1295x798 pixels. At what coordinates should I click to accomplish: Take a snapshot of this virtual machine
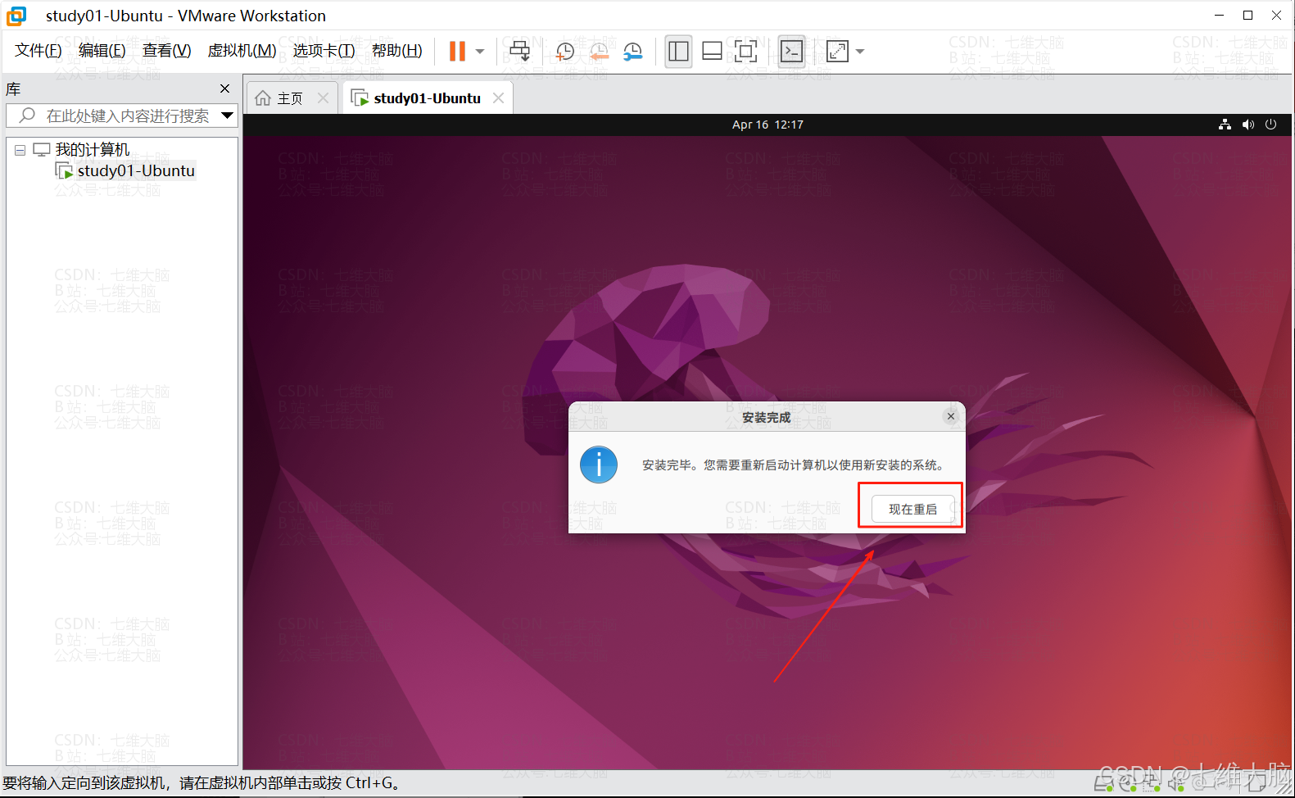pos(565,52)
